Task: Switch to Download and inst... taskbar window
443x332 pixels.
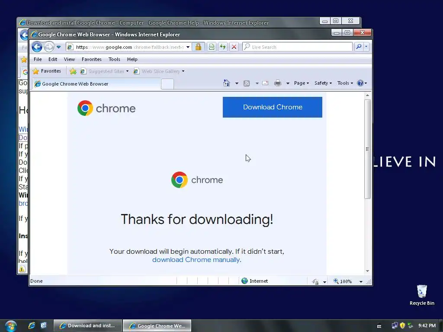Action: (x=88, y=326)
